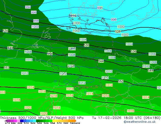
Task: Click the 474 legend value
Action: [7, 123]
